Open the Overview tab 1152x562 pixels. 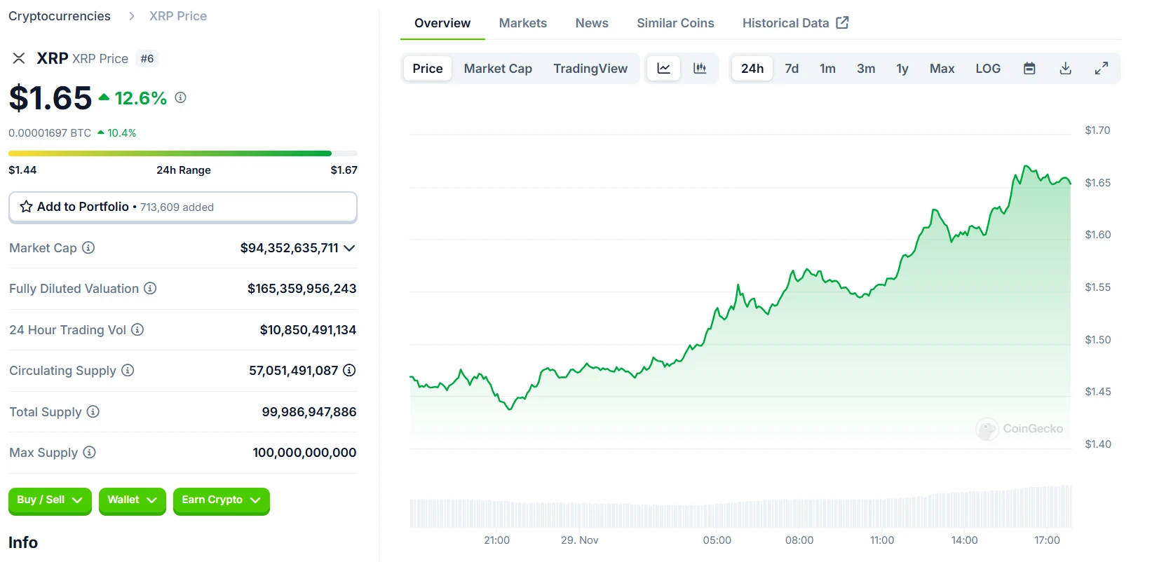coord(442,23)
